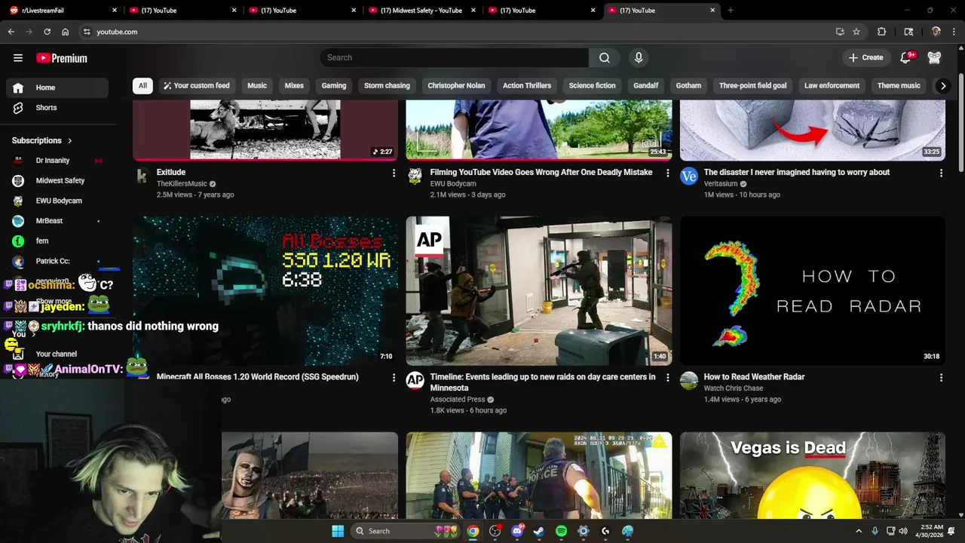Click the browser home icon
The width and height of the screenshot is (965, 543).
65,32
